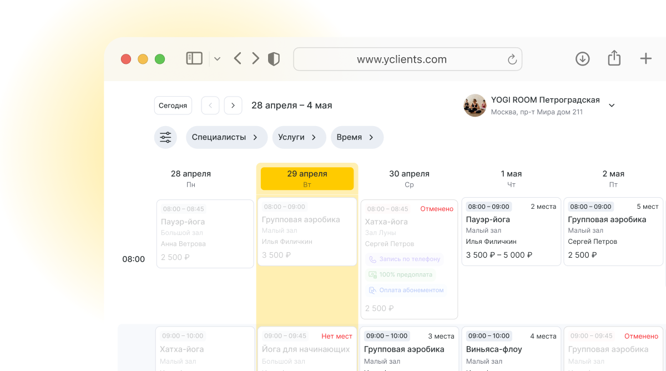Go to previous week arrow

[210, 106]
